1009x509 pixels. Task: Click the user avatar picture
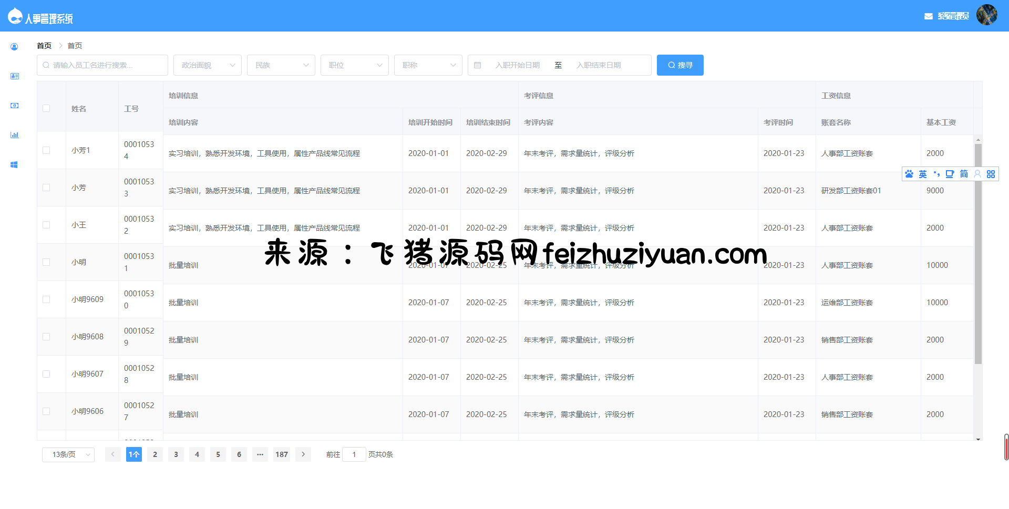986,15
